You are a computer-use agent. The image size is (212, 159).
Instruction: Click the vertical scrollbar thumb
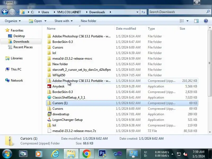point(210,63)
